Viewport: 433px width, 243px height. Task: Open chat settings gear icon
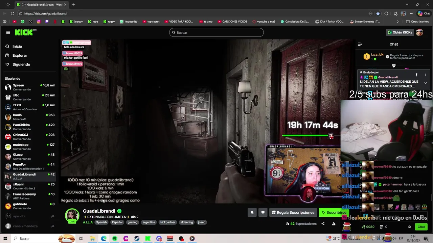coord(409,227)
